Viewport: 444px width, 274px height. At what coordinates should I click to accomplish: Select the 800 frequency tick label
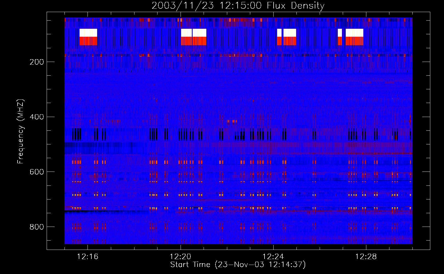[x=37, y=227]
